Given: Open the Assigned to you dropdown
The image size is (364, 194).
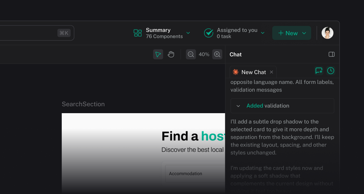Looking at the screenshot, I should 263,33.
